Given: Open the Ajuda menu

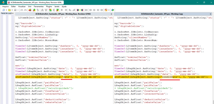Looking at the screenshot, I should click(x=64, y=6).
